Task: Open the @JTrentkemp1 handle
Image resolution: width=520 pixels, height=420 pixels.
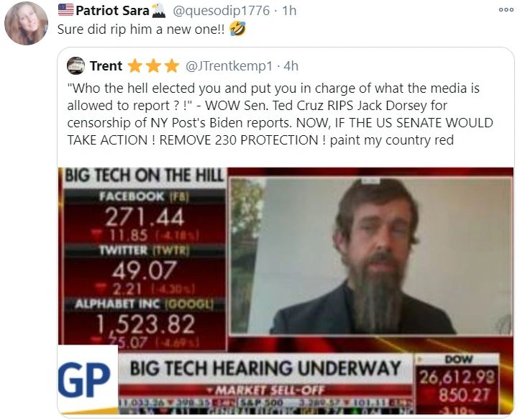Action: [229, 66]
